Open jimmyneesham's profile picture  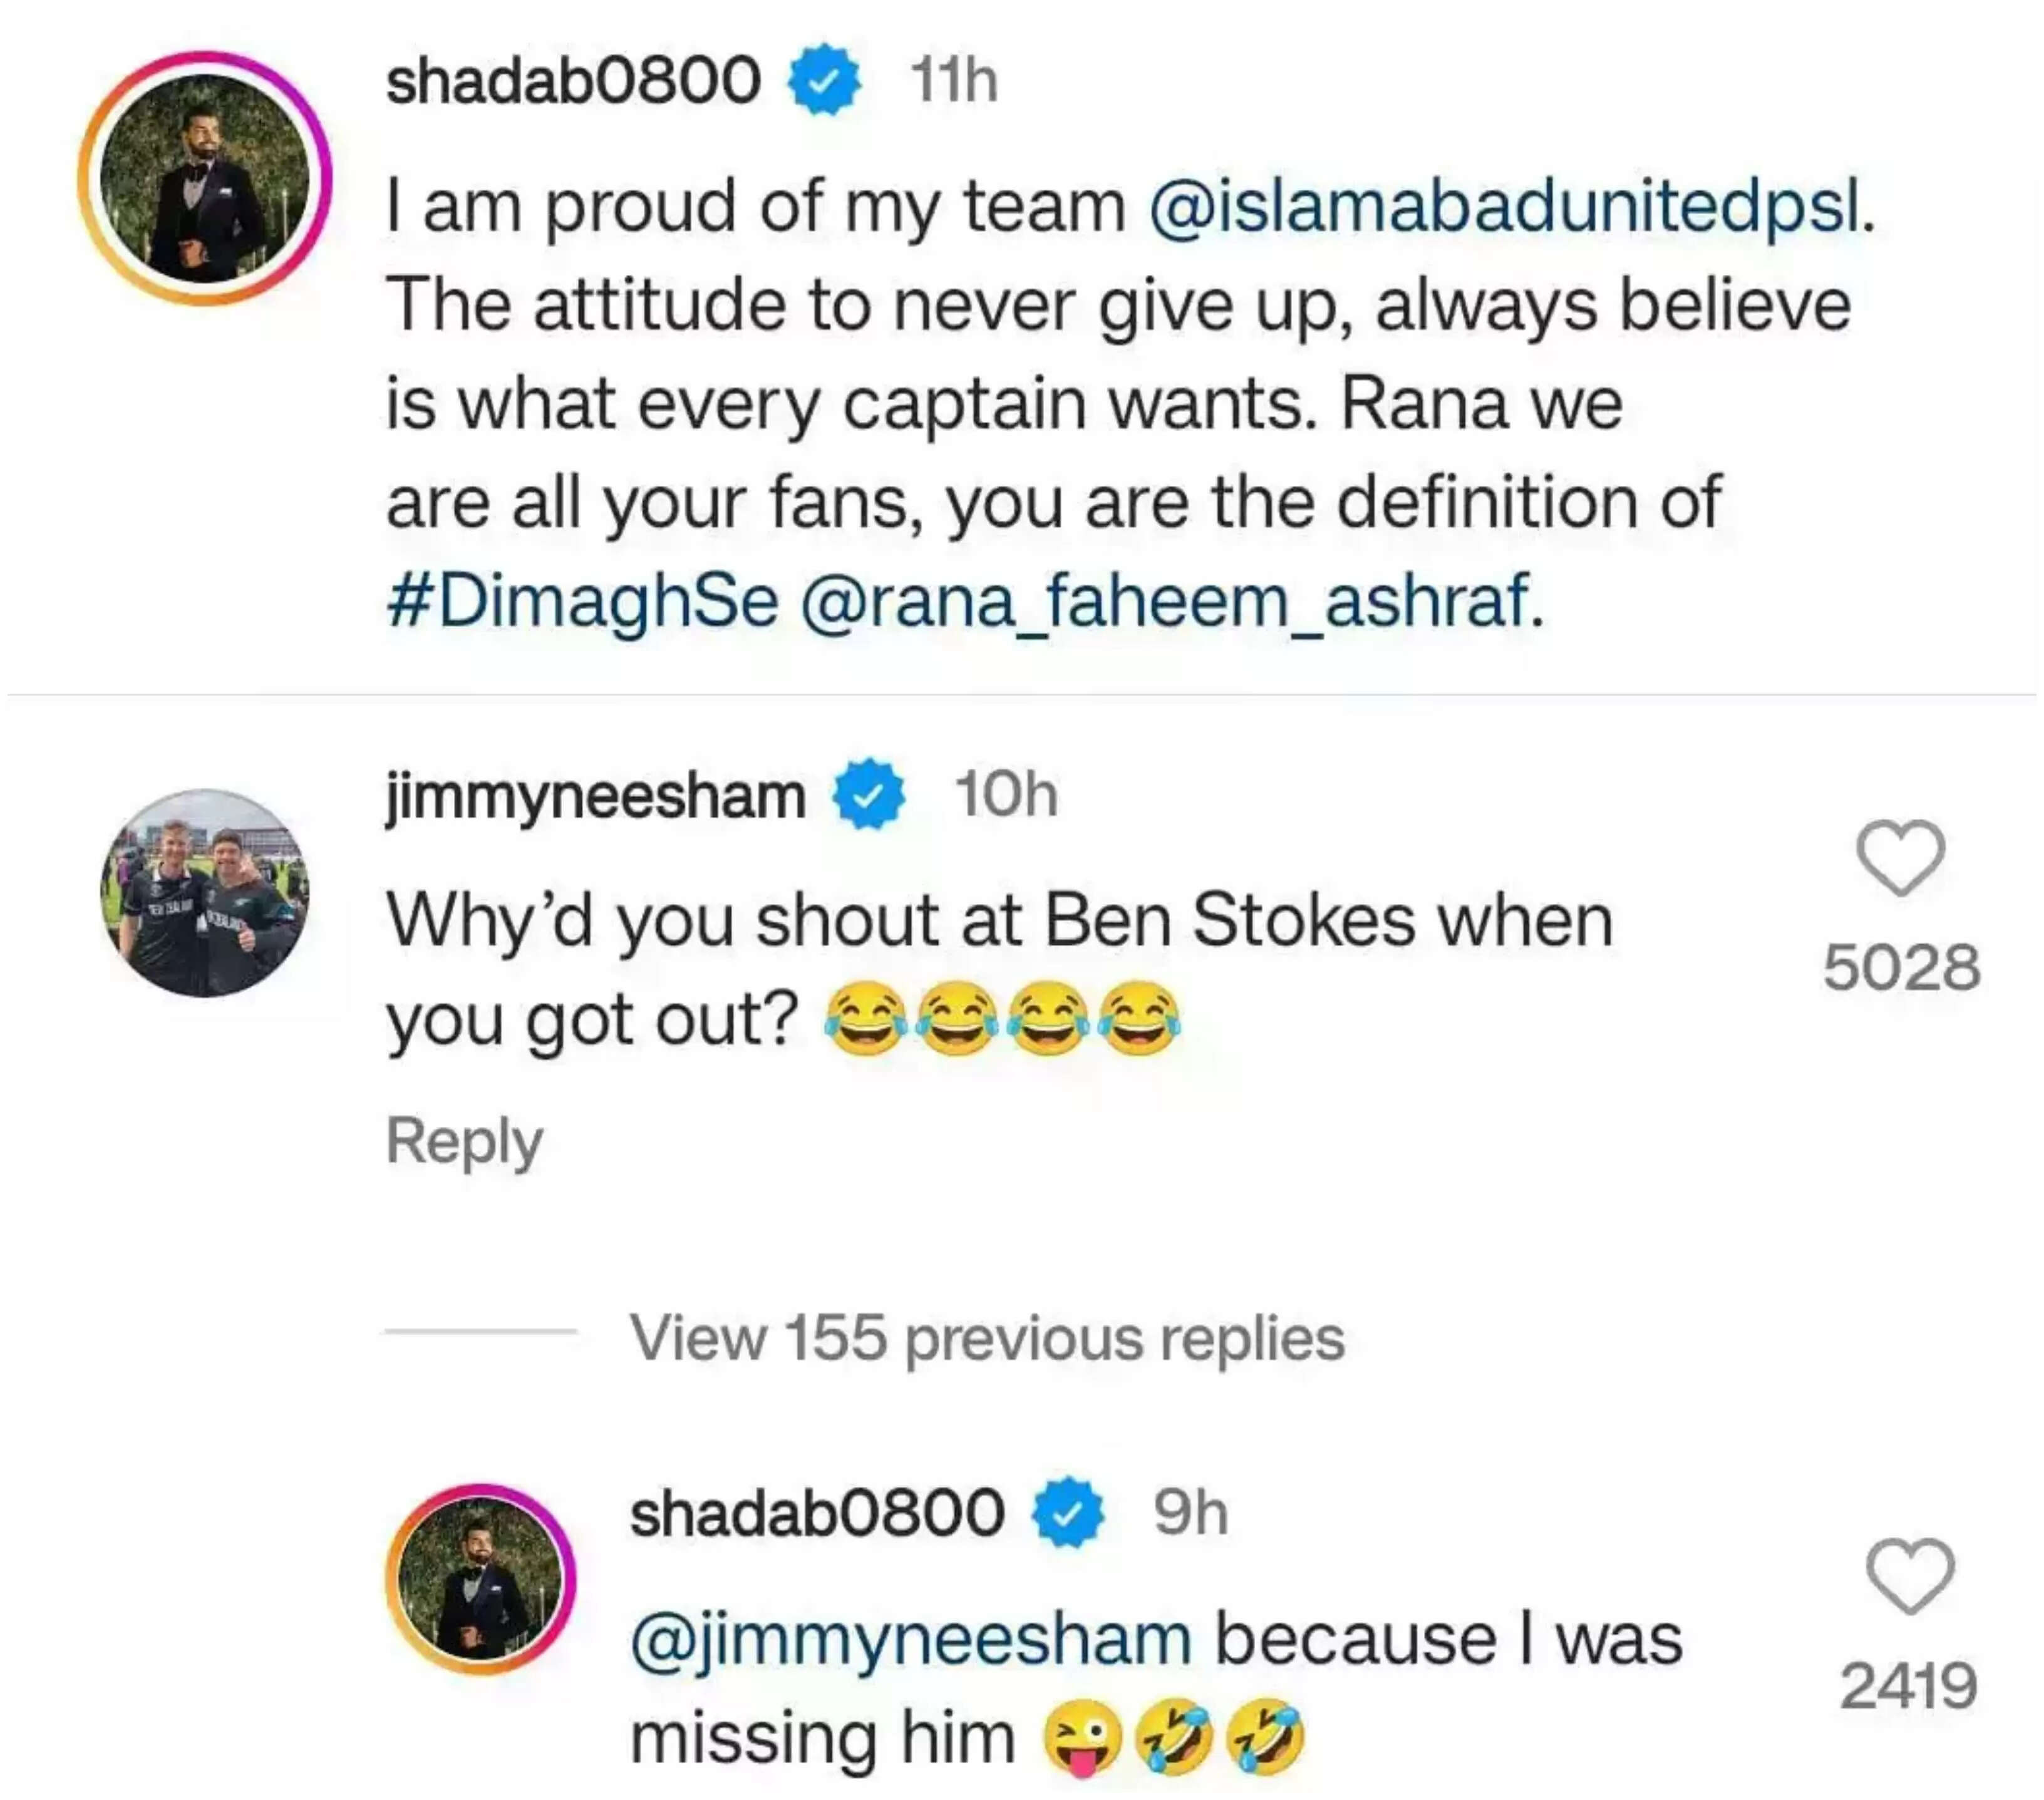(205, 893)
